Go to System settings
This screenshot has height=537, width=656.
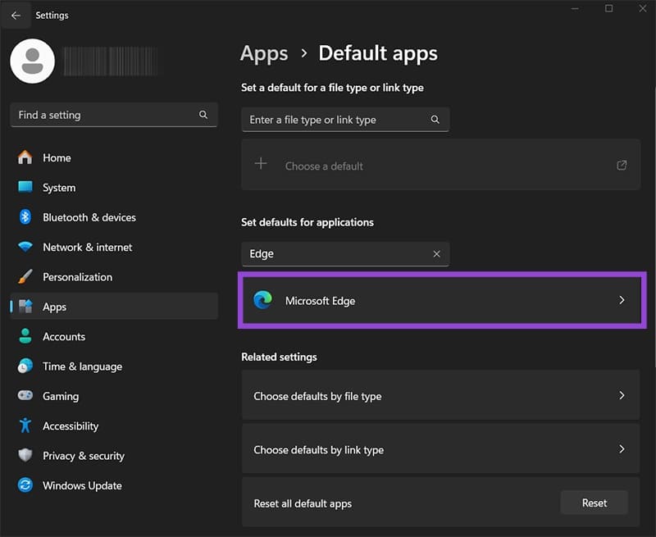(x=114, y=188)
